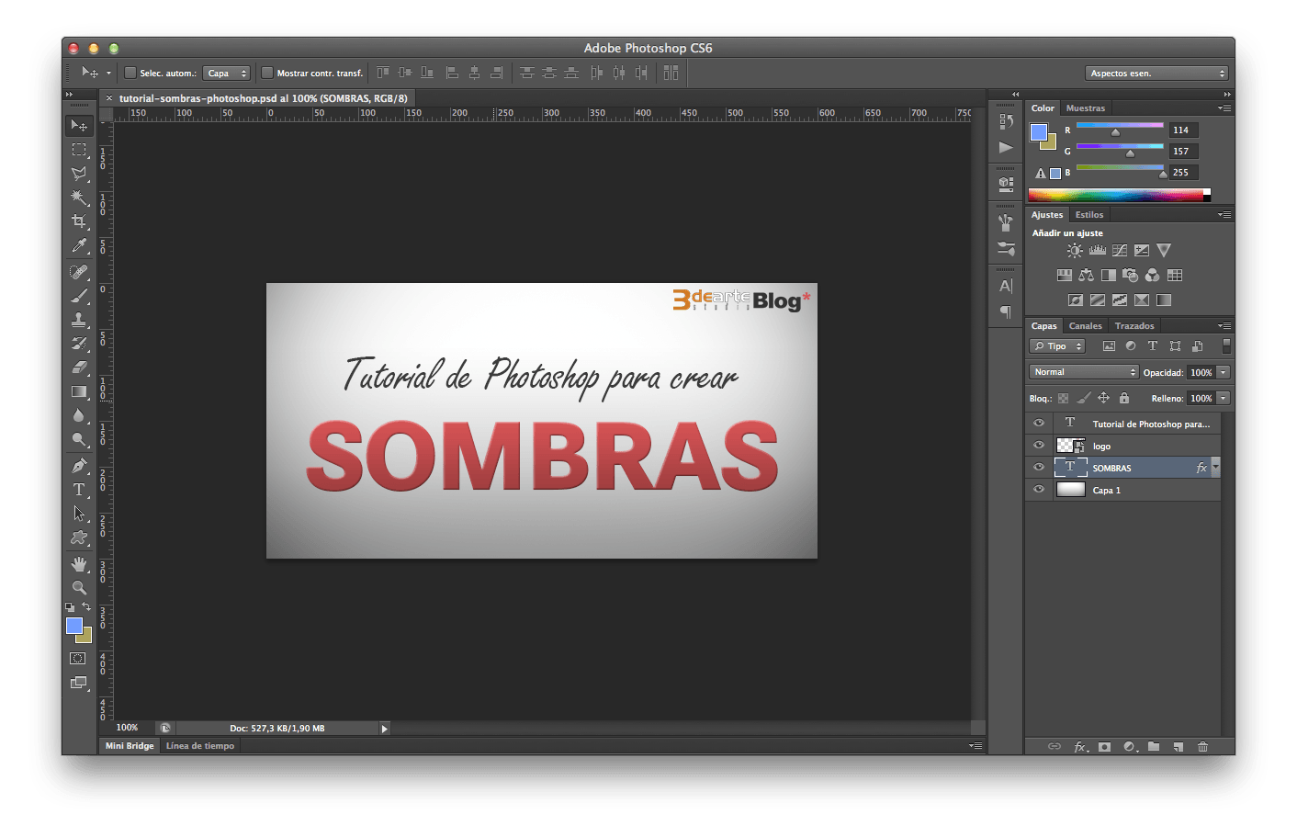
Task: Check Mostrar contr. transf. option
Action: [x=267, y=73]
